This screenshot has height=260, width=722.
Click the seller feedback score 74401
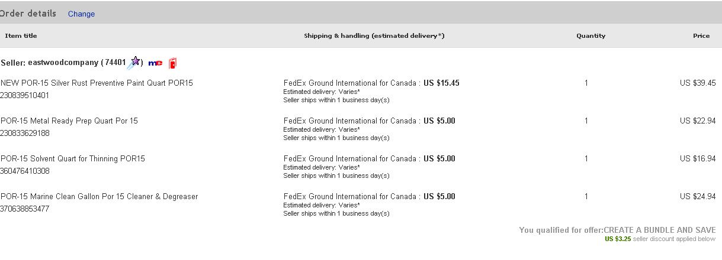tap(115, 62)
